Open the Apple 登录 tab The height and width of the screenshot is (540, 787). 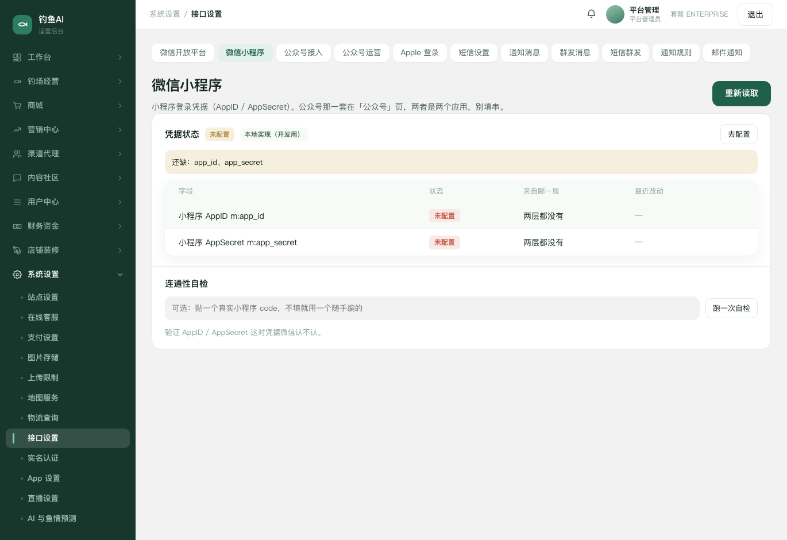(420, 53)
